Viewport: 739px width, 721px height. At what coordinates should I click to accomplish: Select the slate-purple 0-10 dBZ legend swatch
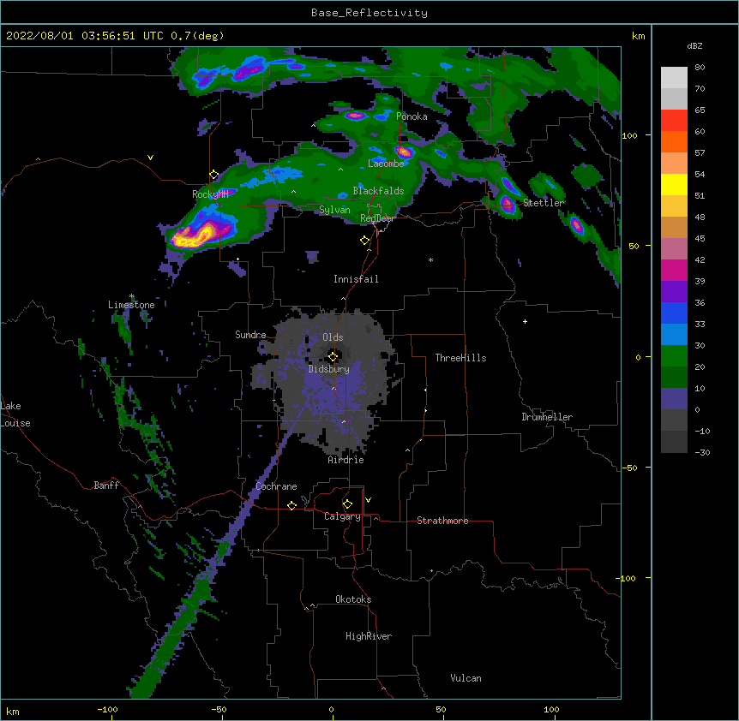674,399
